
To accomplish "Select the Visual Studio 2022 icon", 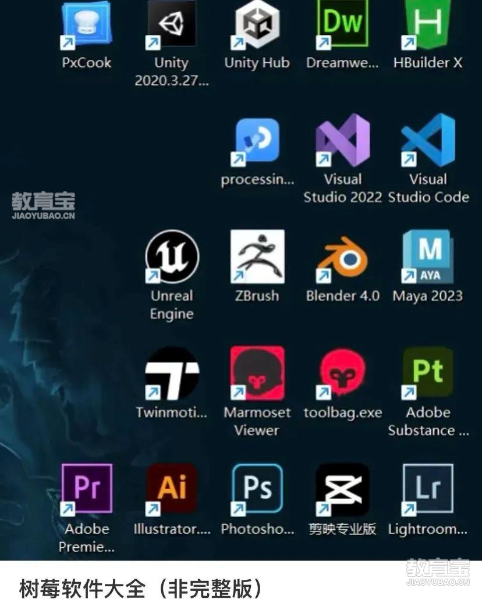I will (x=342, y=141).
